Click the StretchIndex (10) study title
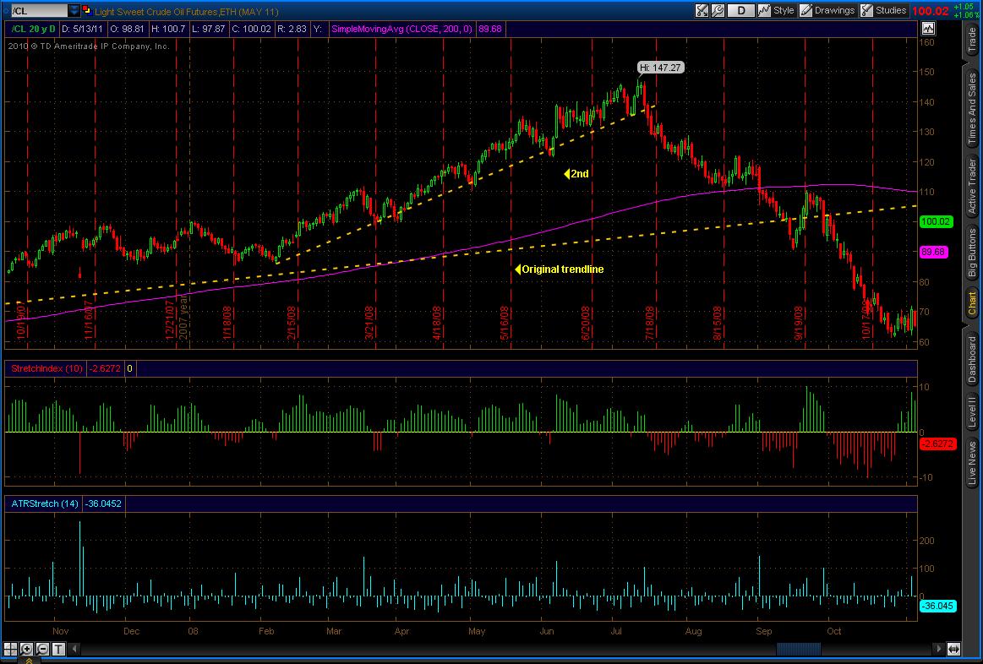Image resolution: width=983 pixels, height=664 pixels. tap(47, 368)
